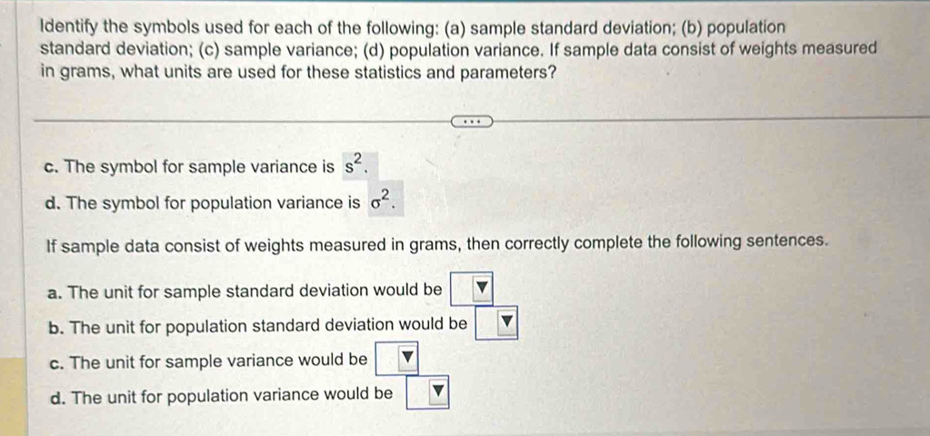Select the σ² answer box for population variance
The height and width of the screenshot is (436, 930).
tap(386, 200)
